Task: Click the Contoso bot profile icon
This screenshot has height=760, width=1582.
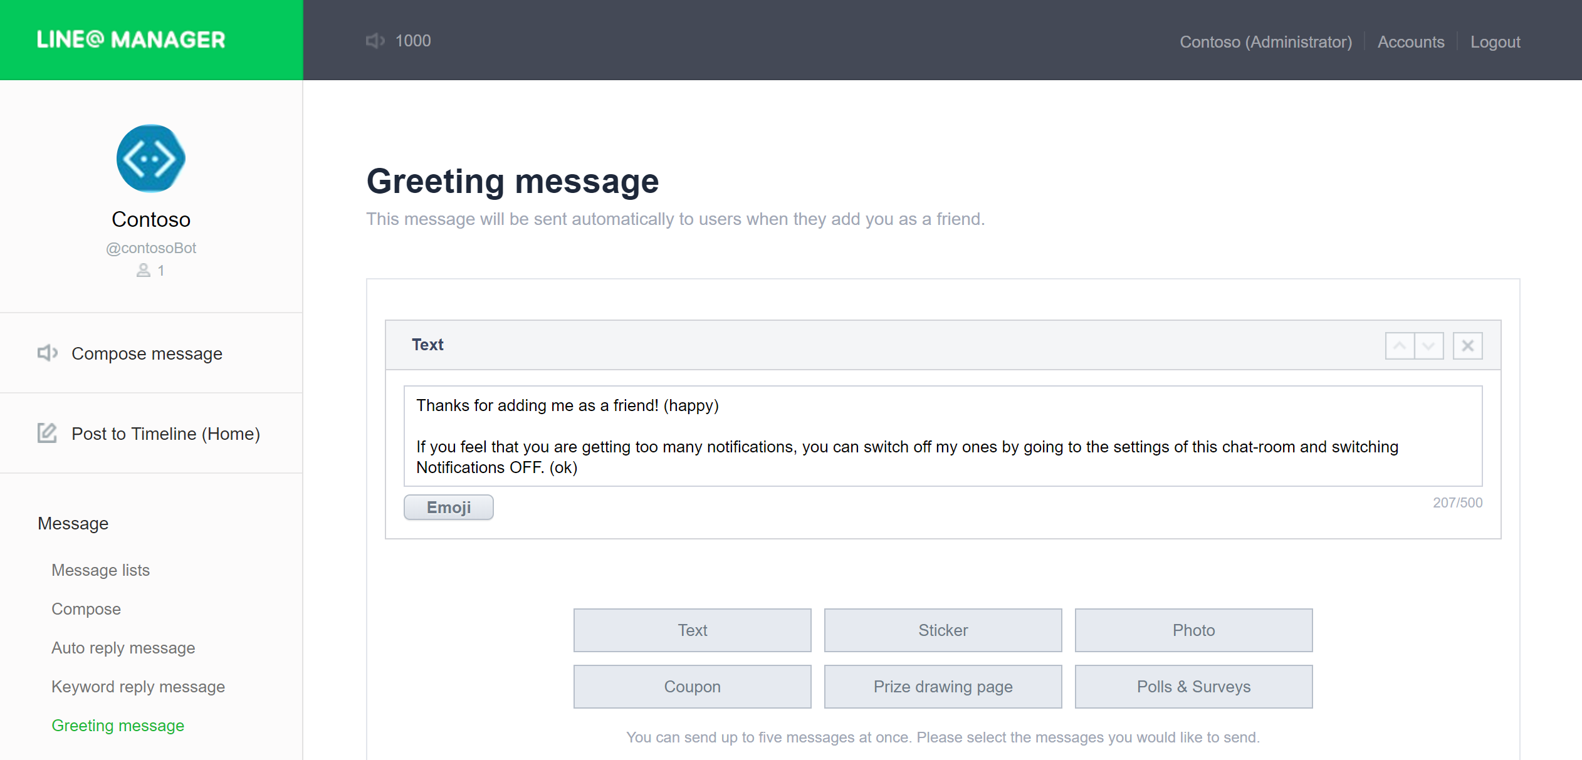Action: [151, 157]
